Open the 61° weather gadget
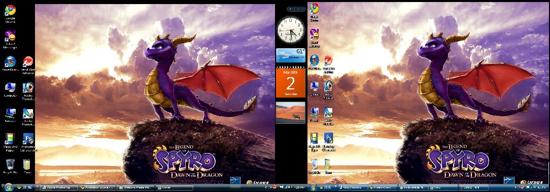Image resolution: width=550 pixels, height=192 pixels. point(290,55)
